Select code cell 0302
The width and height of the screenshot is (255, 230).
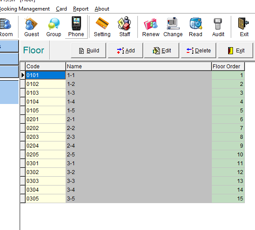point(45,172)
